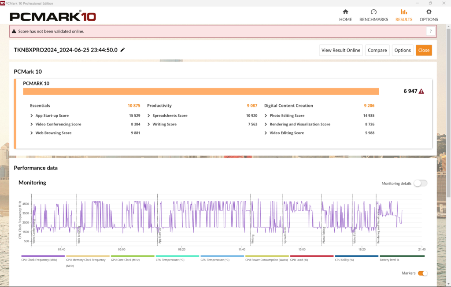Expand Video Conferencing Score row
The image size is (451, 287).
32,124
